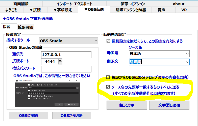The height and width of the screenshot is (126, 198).
Task: Click the 文字消し送信 button
Action: [169, 105]
